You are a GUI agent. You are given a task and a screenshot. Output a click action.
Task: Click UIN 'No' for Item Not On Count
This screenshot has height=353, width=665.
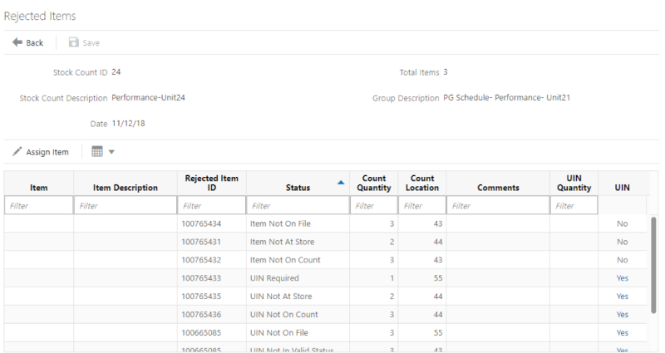(x=622, y=260)
